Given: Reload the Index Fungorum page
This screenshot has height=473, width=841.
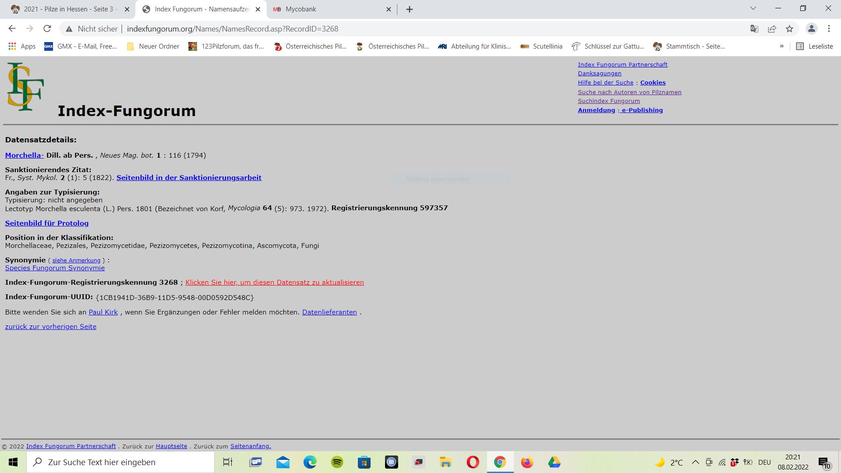Looking at the screenshot, I should click(x=47, y=29).
